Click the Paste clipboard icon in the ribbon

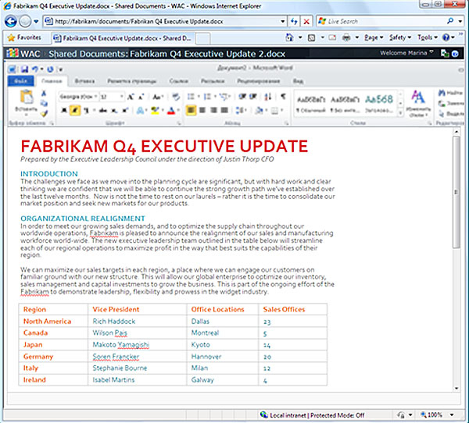tap(27, 98)
